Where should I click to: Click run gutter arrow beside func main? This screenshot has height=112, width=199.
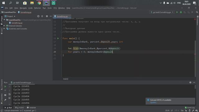coord(58,38)
